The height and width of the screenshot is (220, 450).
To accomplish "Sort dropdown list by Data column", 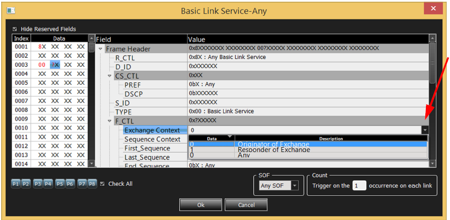I will (x=212, y=138).
